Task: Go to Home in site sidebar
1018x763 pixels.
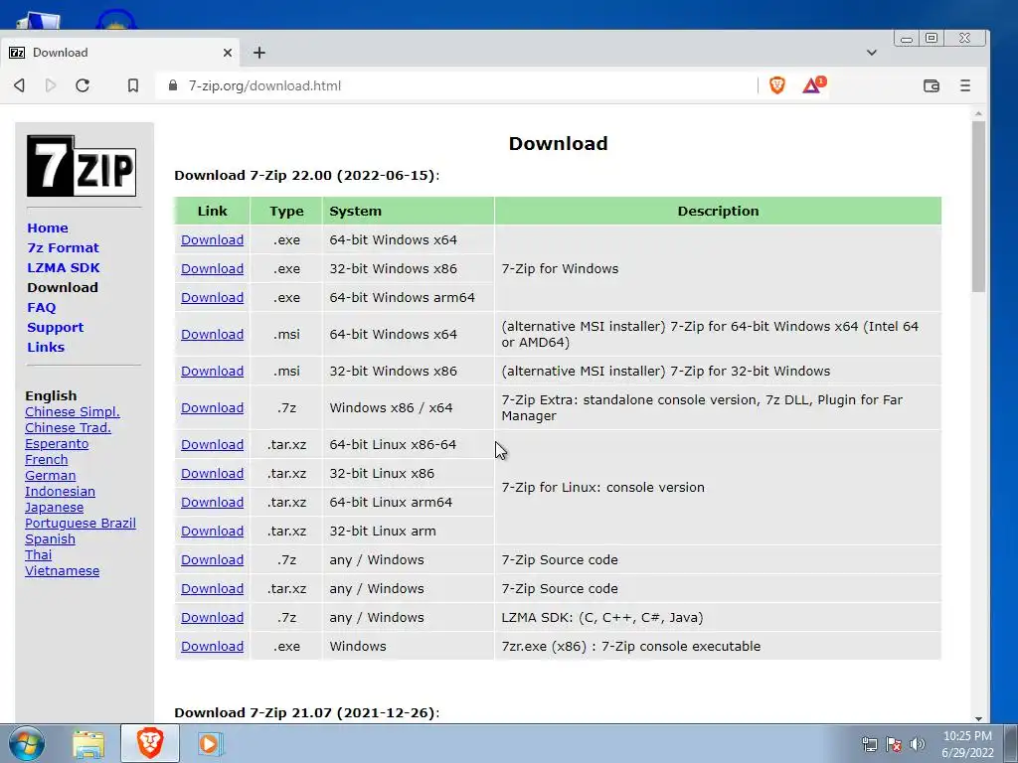Action: point(48,228)
